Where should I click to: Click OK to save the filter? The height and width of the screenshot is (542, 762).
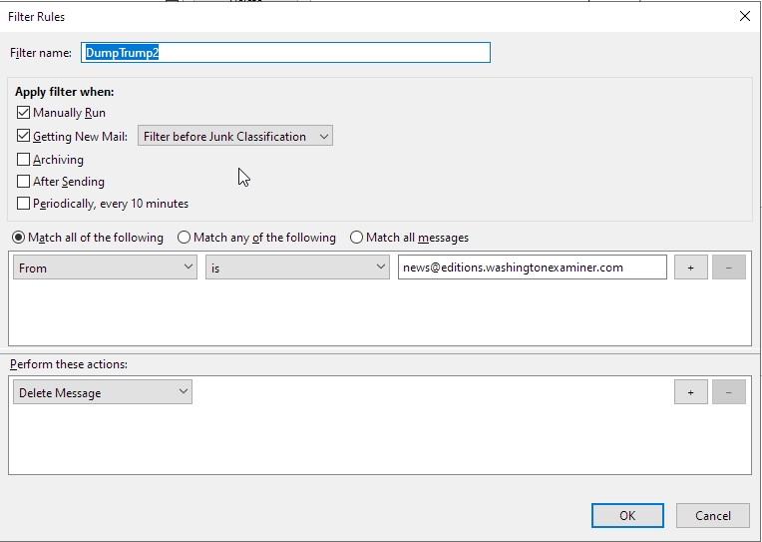click(627, 515)
